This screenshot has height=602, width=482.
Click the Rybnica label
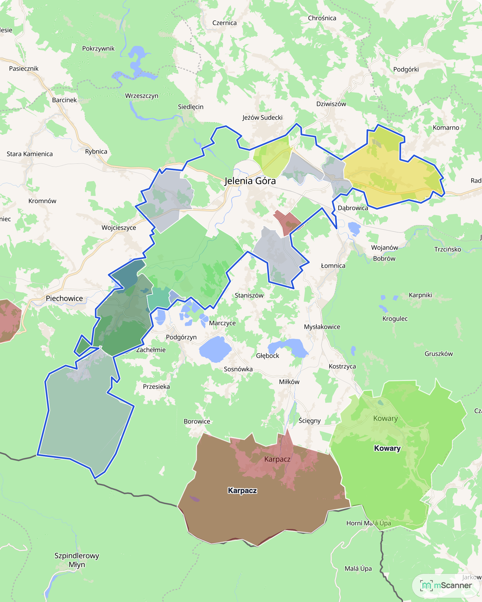pos(96,152)
